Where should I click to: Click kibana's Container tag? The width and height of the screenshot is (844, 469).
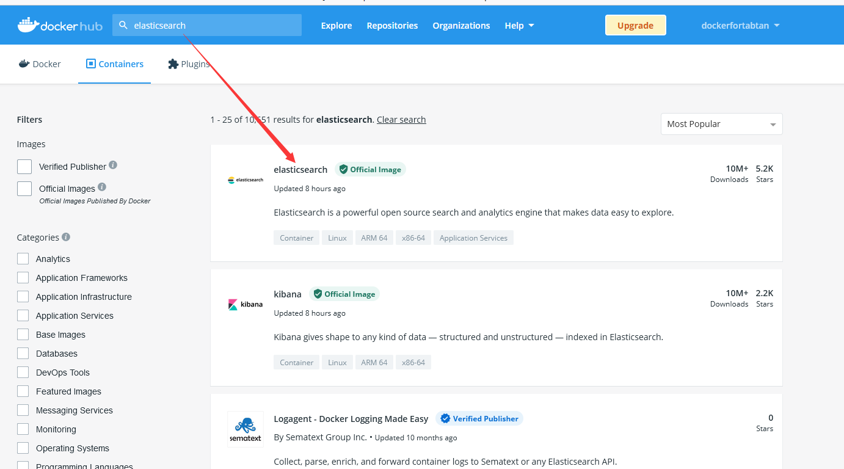click(296, 362)
